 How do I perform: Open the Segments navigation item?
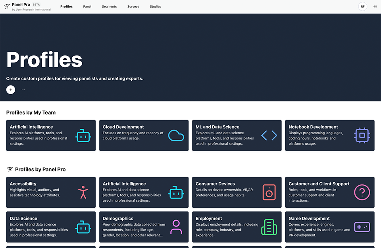pos(109,6)
